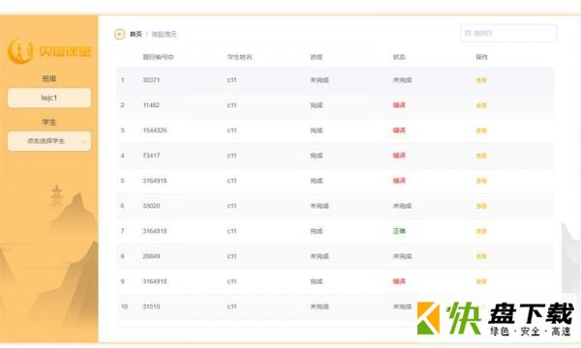Click 查看 for question ID 11482
This screenshot has height=348, width=581.
pos(481,105)
